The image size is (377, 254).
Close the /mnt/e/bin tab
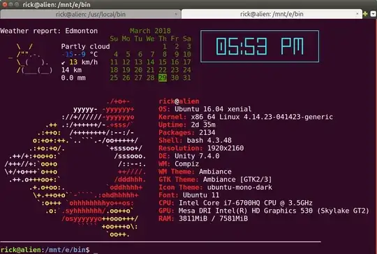click(357, 14)
